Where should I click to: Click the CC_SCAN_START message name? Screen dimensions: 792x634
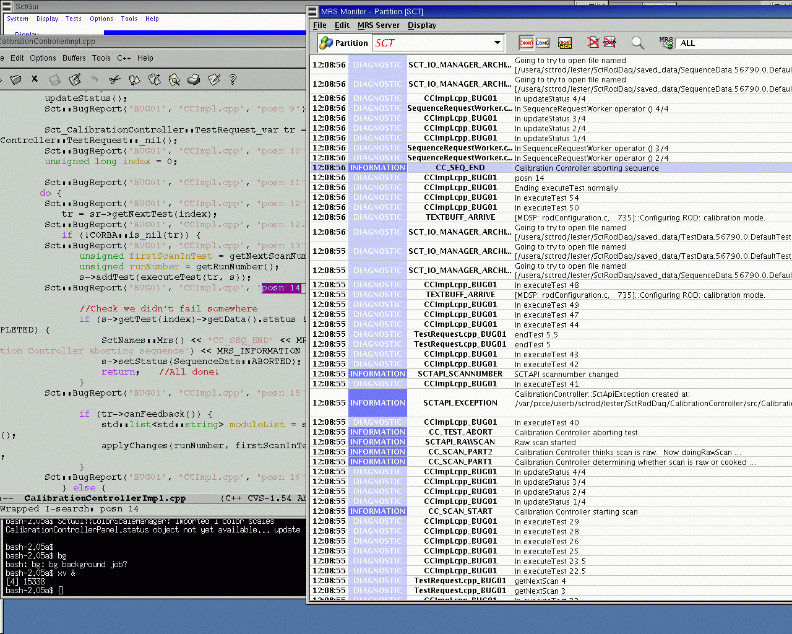461,511
